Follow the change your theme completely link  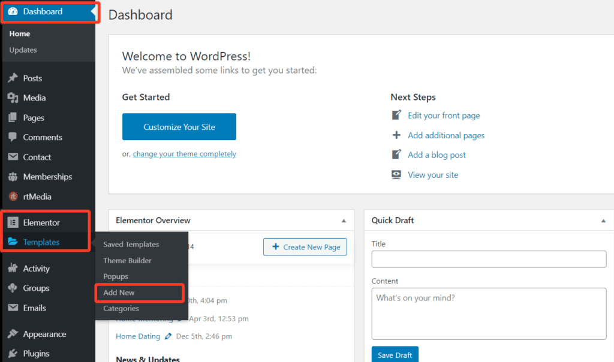pyautogui.click(x=185, y=154)
